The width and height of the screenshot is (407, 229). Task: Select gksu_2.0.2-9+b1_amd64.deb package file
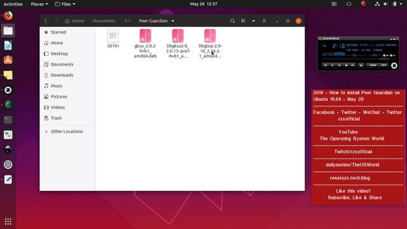point(146,43)
